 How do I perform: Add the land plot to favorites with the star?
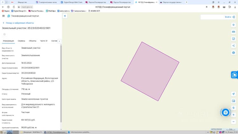coord(4,34)
